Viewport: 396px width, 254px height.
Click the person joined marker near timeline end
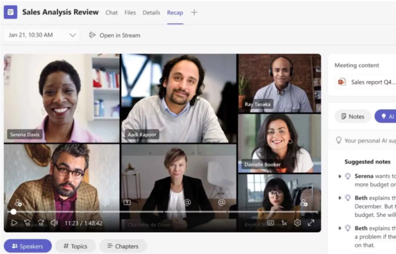click(x=304, y=202)
